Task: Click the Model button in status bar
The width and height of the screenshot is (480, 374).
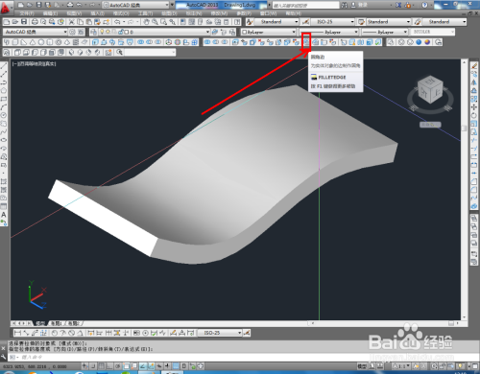Action: pos(362,366)
